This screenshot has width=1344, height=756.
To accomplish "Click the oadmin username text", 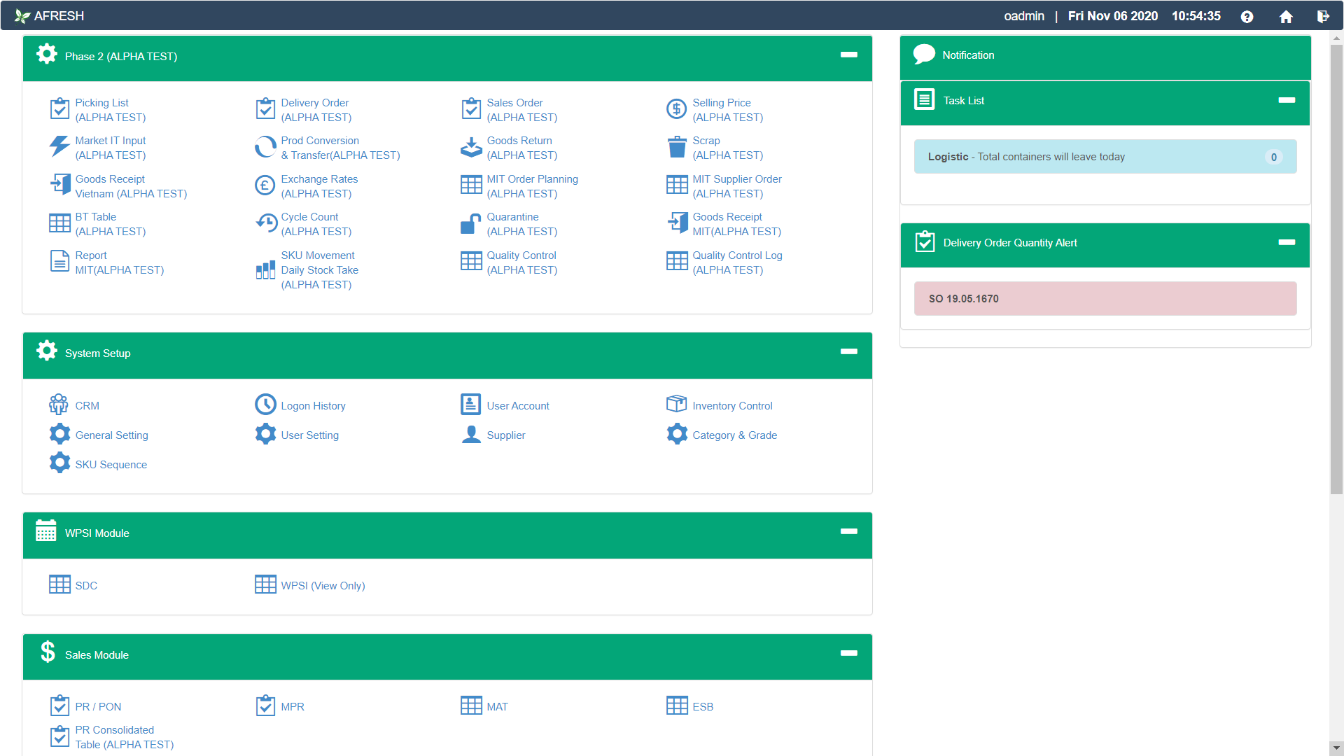I will [x=1023, y=16].
